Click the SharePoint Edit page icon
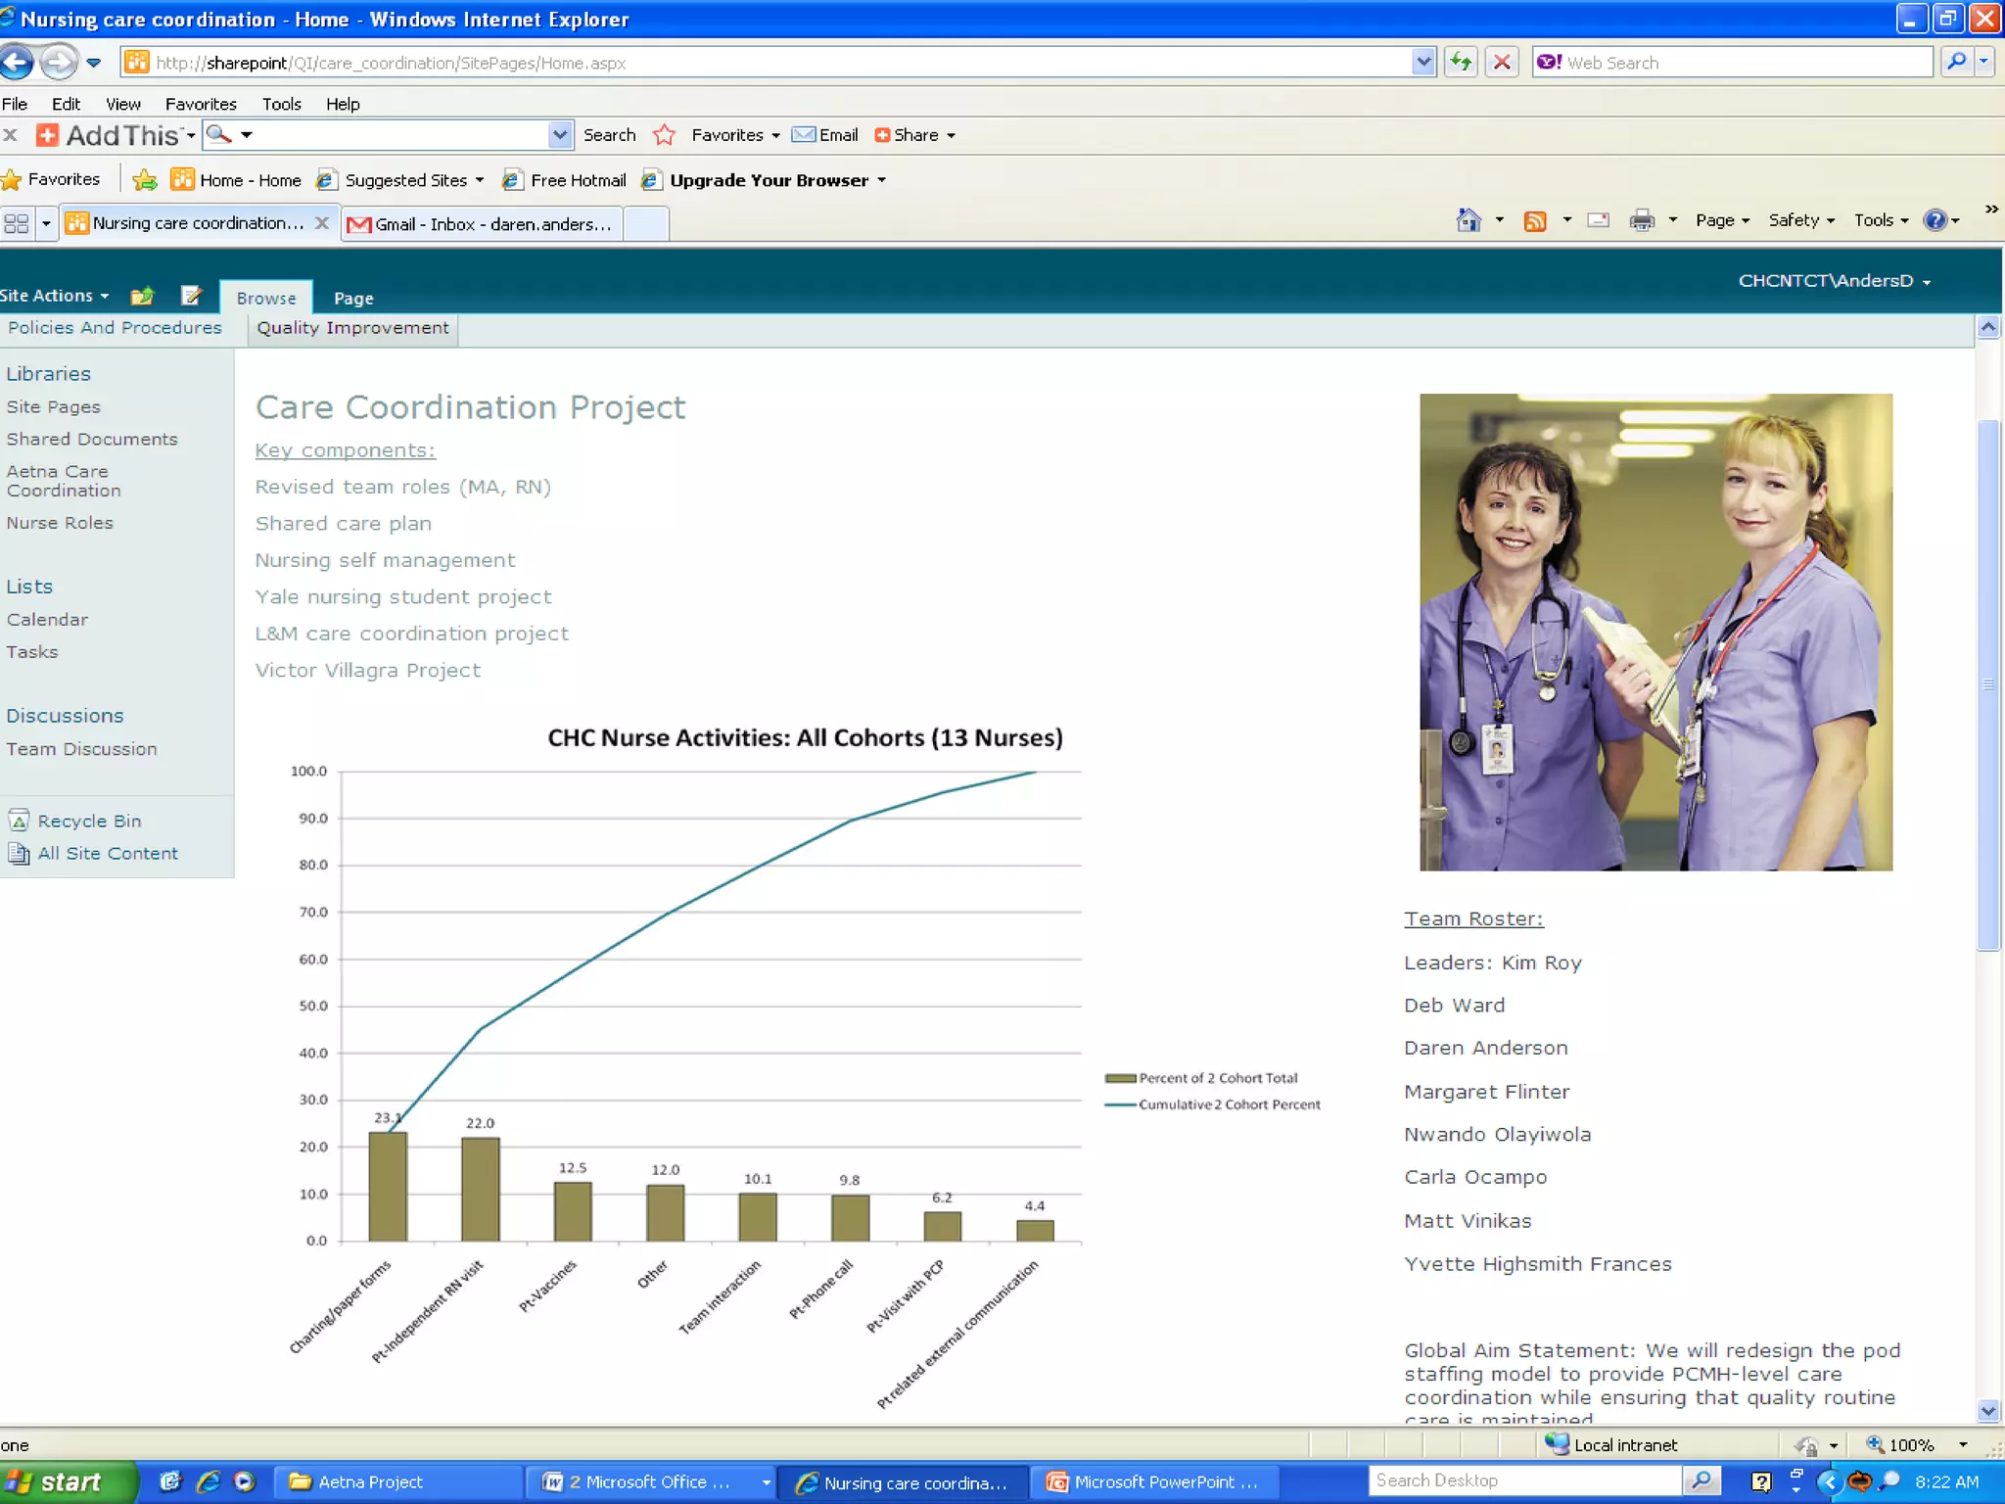This screenshot has height=1504, width=2005. [x=192, y=296]
